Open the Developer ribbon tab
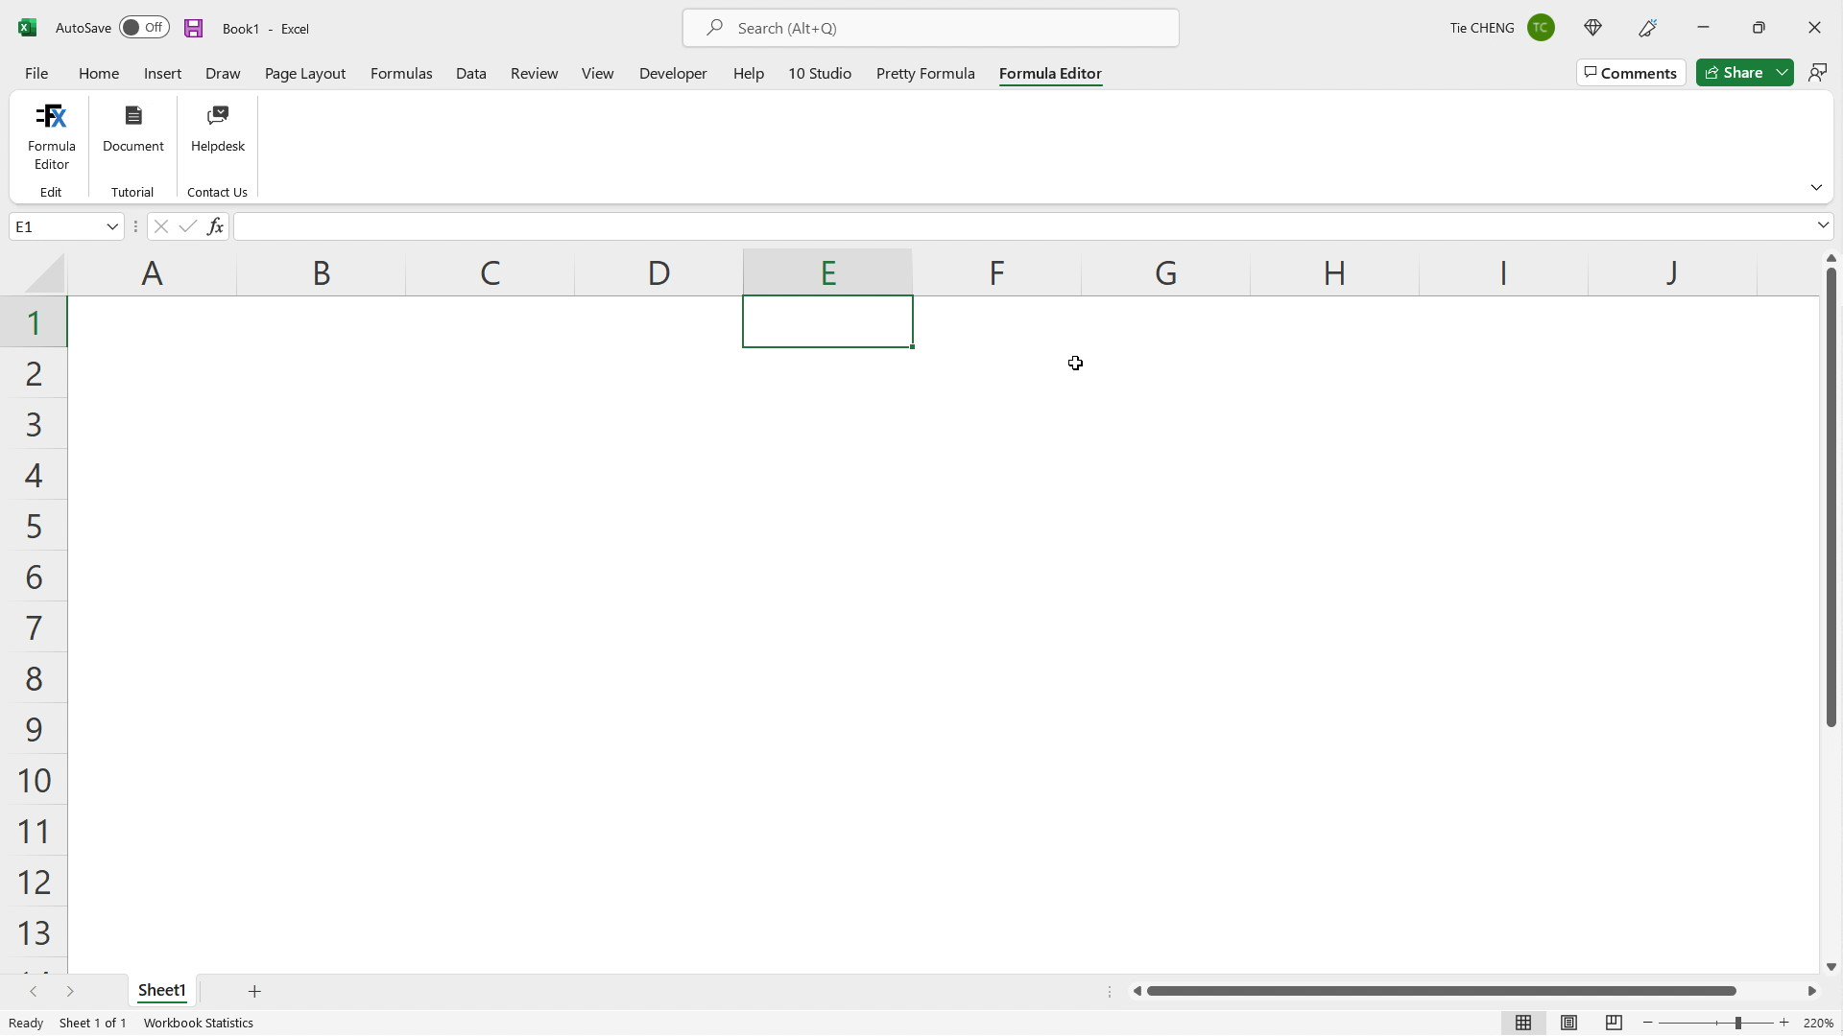The width and height of the screenshot is (1843, 1036). 673,73
